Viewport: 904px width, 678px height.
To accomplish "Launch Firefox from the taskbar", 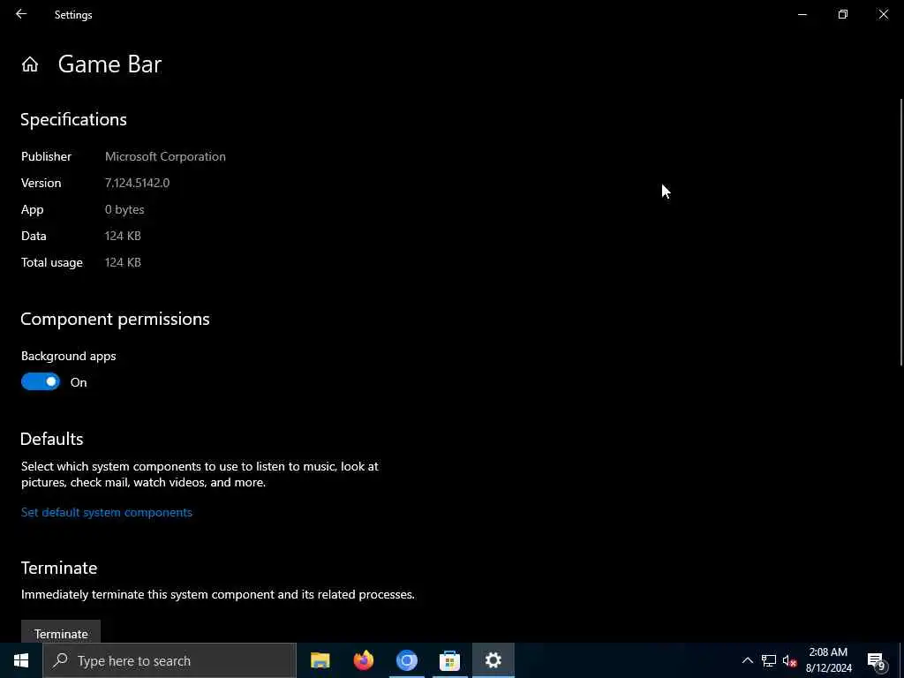I will (363, 660).
